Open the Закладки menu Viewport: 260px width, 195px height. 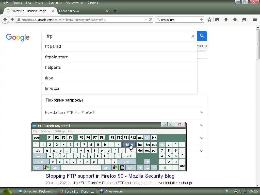tap(55, 3)
